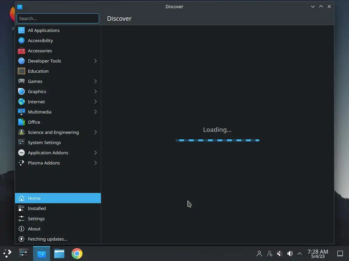This screenshot has width=349, height=261.
Task: Click the Installed list icon
Action: pyautogui.click(x=21, y=208)
